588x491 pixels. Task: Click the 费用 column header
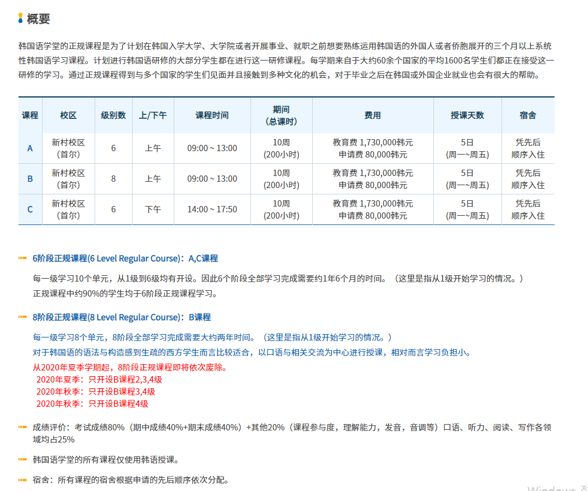tap(373, 115)
